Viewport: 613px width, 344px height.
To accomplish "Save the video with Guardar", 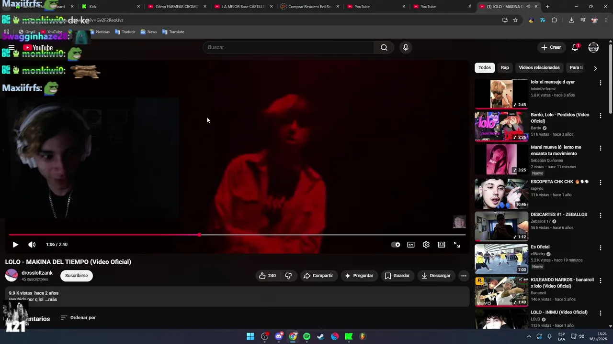I will click(397, 276).
